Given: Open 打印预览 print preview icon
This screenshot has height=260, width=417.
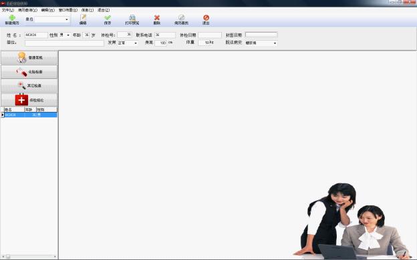Looking at the screenshot, I should pos(132,17).
